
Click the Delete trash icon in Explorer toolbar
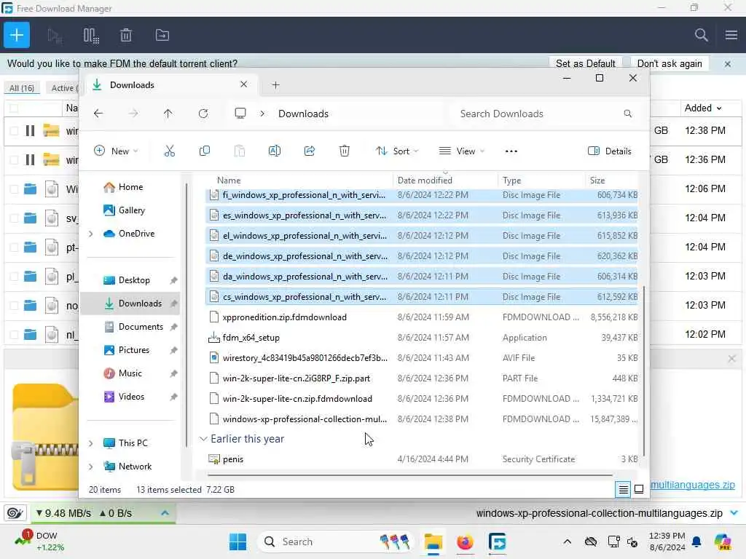click(x=345, y=151)
